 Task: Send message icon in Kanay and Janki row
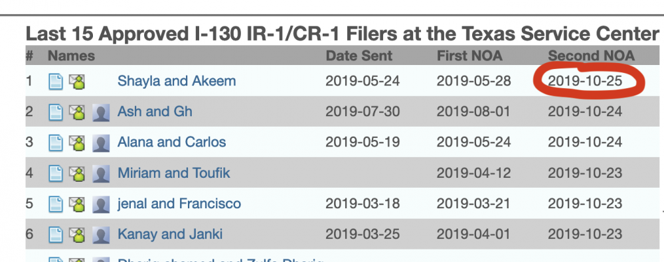[77, 235]
